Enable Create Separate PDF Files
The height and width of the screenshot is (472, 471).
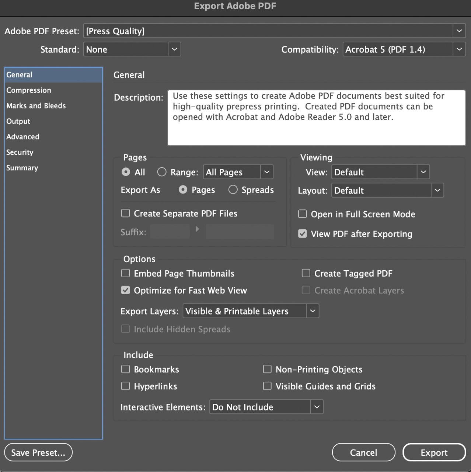tap(126, 213)
